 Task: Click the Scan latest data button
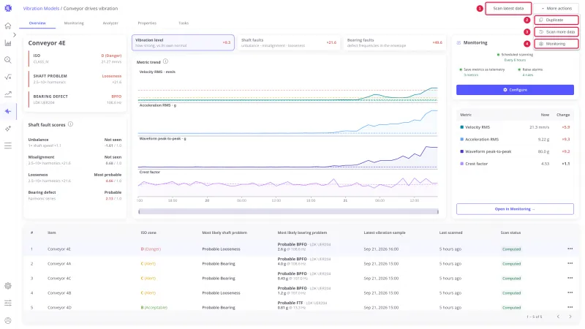pos(508,8)
